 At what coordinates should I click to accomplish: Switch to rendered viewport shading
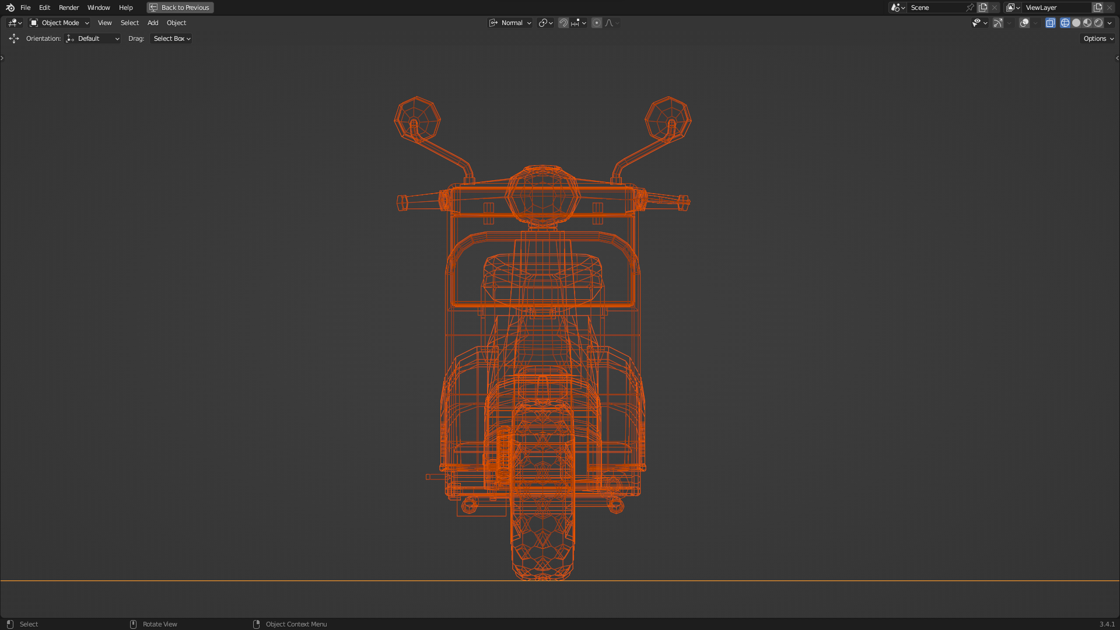1098,23
